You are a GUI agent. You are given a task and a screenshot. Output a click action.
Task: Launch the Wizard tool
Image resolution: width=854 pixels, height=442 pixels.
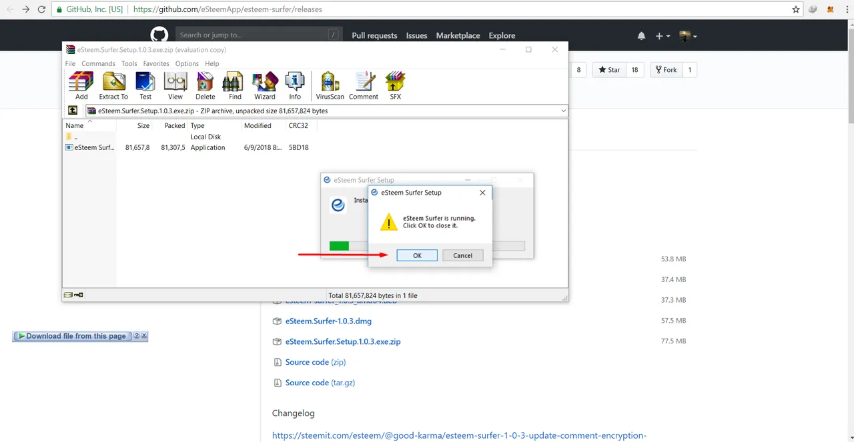[x=265, y=85]
